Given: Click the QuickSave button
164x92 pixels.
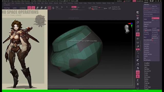Looking at the screenshot, I should pos(119,1).
